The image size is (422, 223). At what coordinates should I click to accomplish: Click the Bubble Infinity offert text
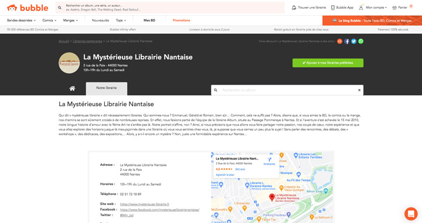[x=122, y=30]
